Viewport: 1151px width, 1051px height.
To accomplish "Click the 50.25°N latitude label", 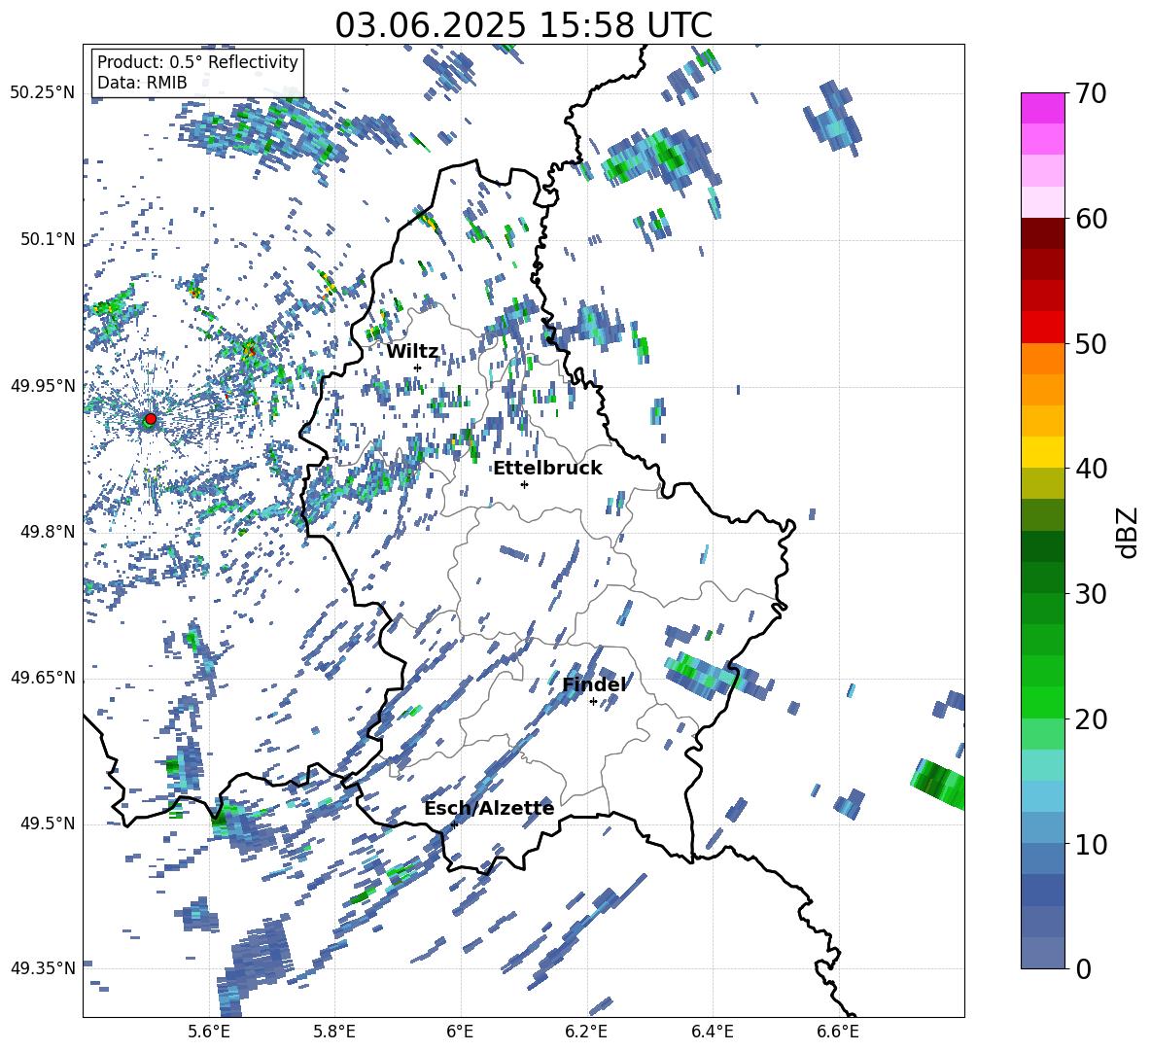I will [x=44, y=93].
